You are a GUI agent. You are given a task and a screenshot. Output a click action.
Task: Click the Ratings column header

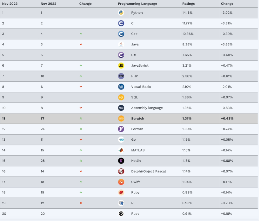188,4
